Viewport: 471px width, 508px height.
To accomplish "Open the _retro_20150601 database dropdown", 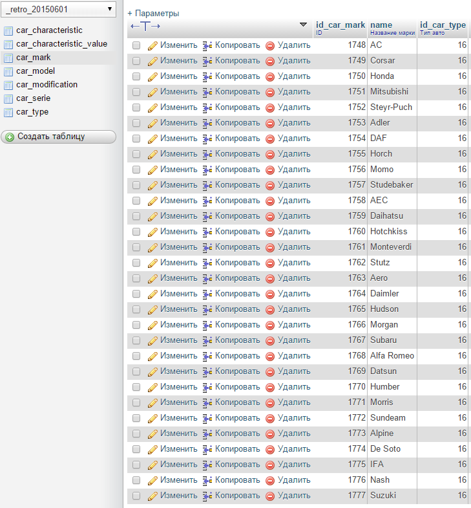I will 58,10.
